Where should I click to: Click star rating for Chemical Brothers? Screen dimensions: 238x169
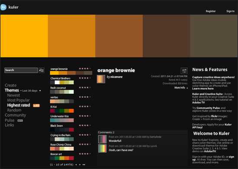[85, 78]
